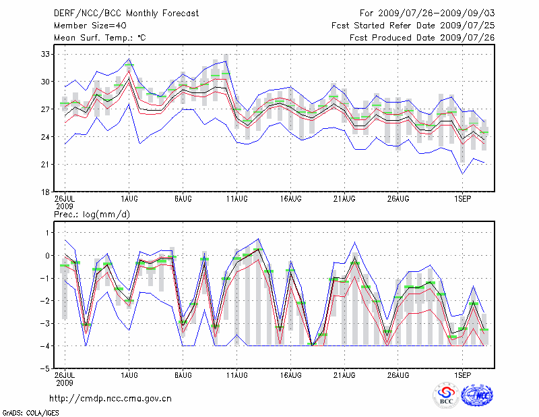Select the Fcst Started Refer Date line
539x417 pixels.
pos(413,25)
